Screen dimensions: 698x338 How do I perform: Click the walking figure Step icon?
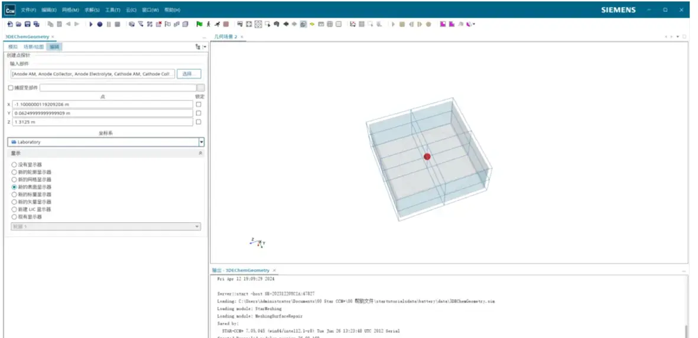(x=208, y=24)
